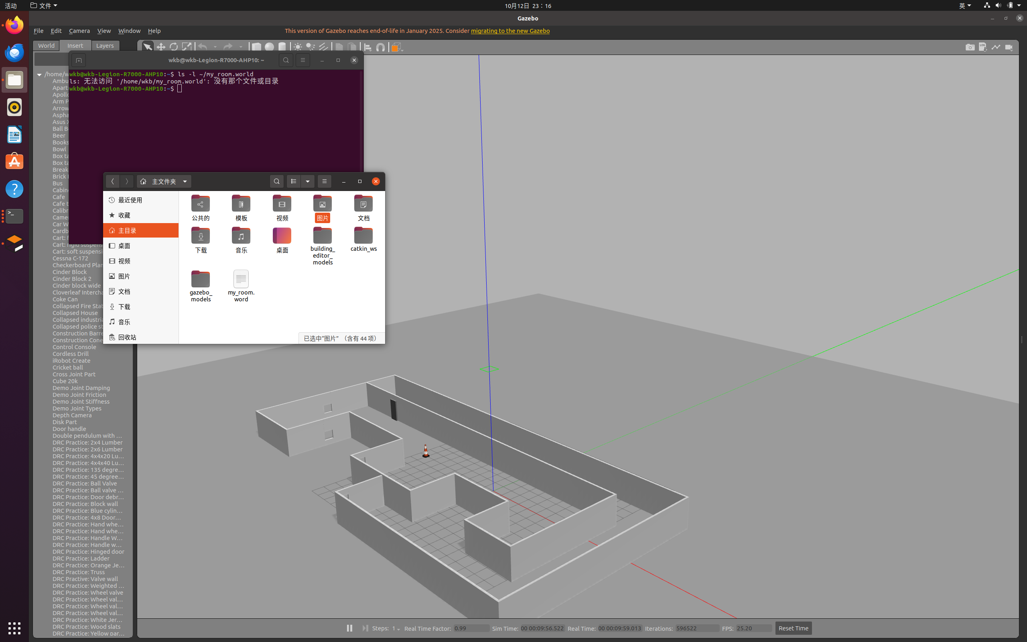
Task: Open the terminal hamburger menu
Action: 303,60
